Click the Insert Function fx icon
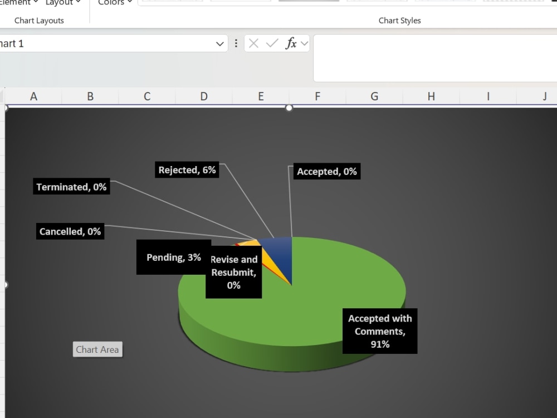Screen dimensions: 557x418 tap(291, 43)
